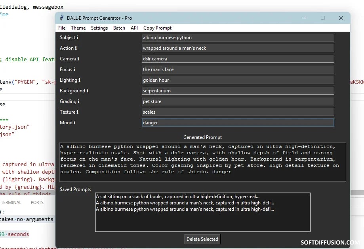
Task: Click the info icon next to Camera
Action: pyautogui.click(x=78, y=59)
